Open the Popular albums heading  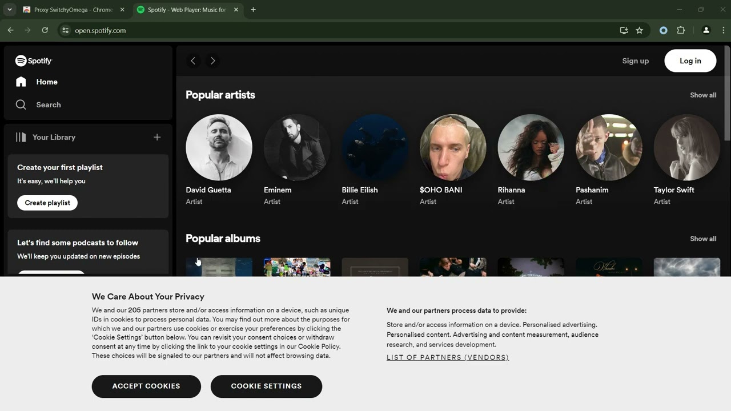[x=223, y=239]
